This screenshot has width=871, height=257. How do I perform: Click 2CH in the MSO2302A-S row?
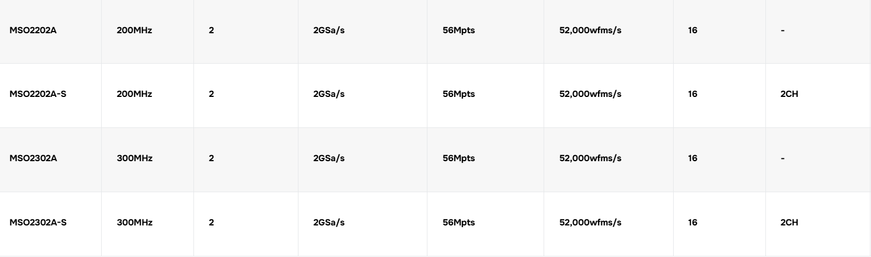(x=789, y=223)
